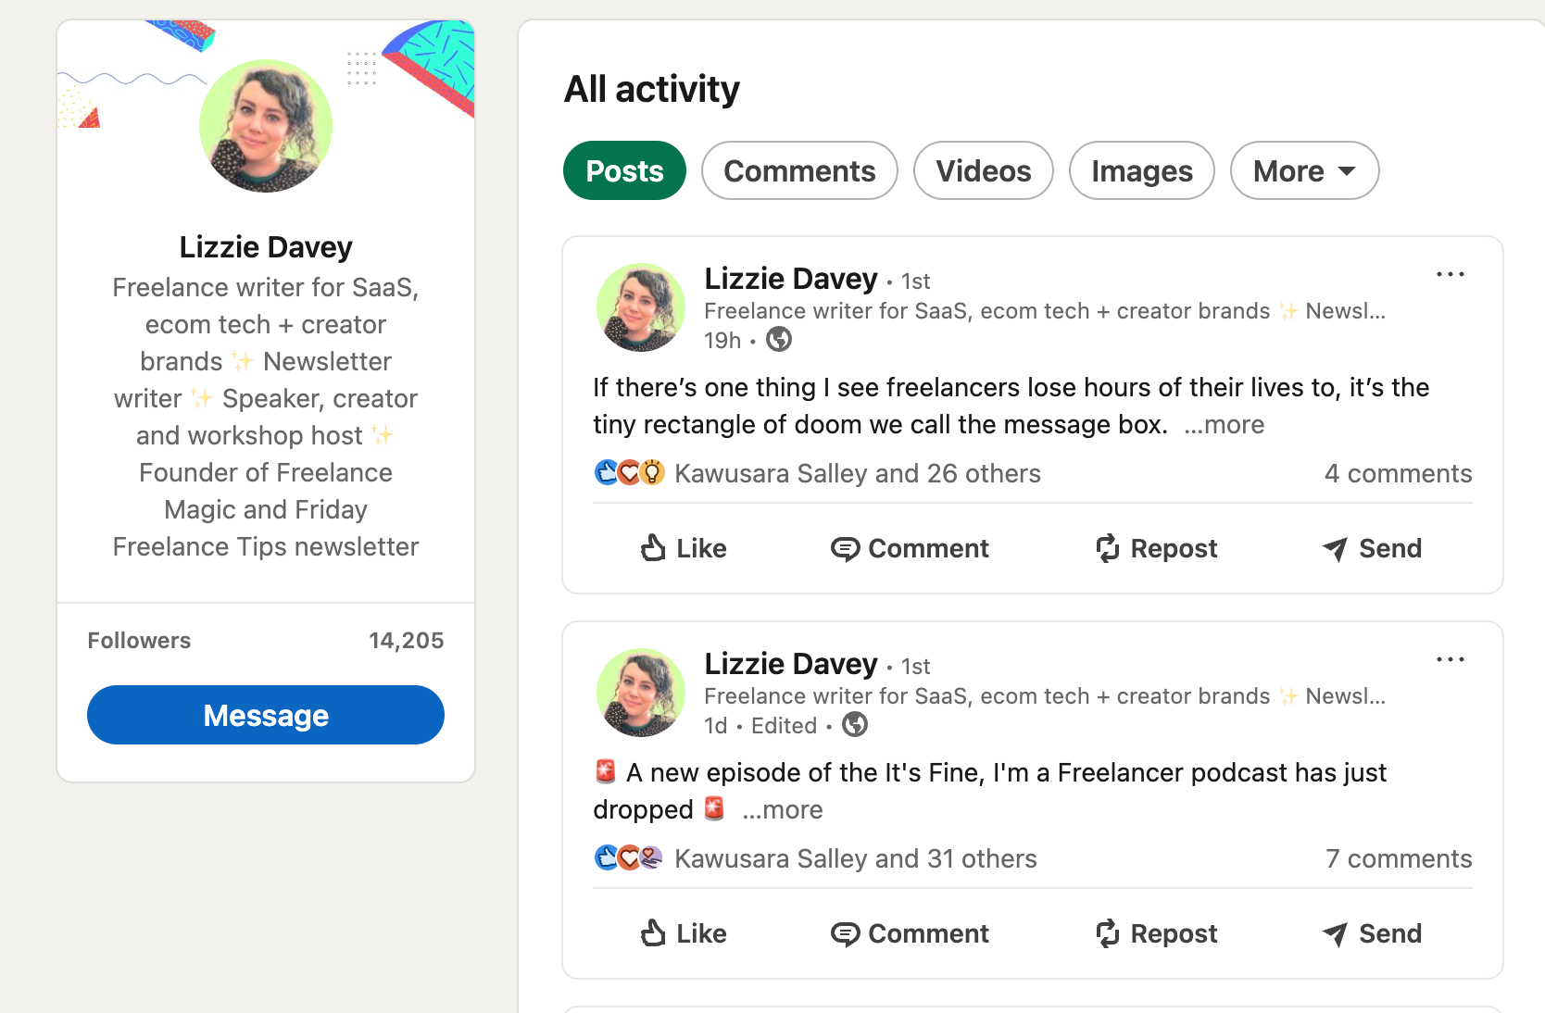Select the Images filter
The width and height of the screenshot is (1545, 1013).
[1141, 170]
